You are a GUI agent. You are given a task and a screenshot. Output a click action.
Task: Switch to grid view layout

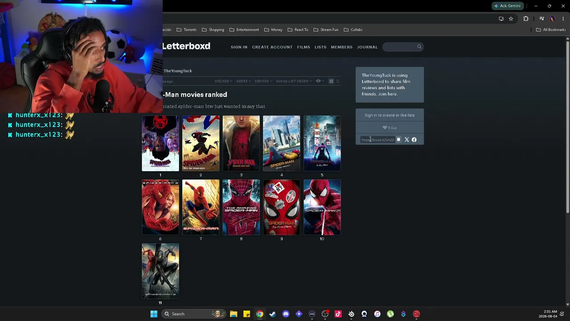[331, 81]
